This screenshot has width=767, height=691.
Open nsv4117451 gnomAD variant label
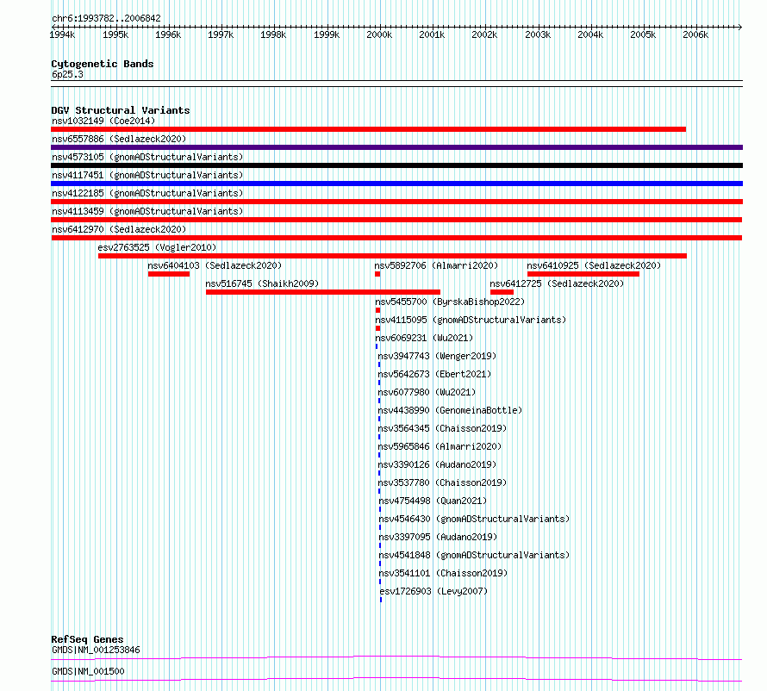(147, 175)
